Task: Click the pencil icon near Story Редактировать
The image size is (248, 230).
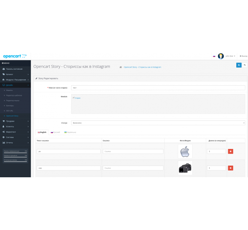Action: pos(36,78)
